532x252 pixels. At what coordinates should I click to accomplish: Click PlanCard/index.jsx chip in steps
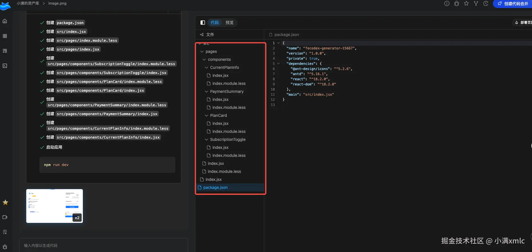click(x=100, y=91)
